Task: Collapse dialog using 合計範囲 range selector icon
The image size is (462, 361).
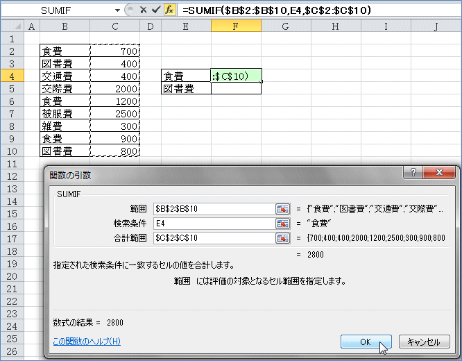Action: point(282,238)
